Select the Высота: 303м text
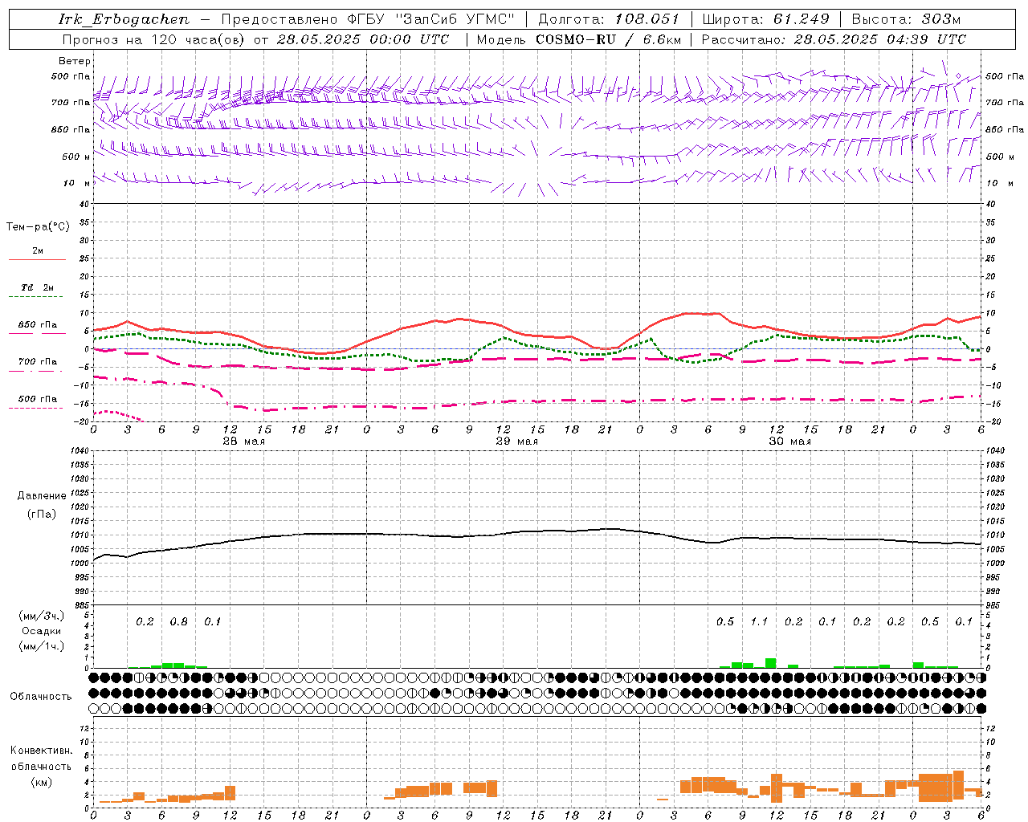The width and height of the screenshot is (1028, 822). (x=907, y=19)
